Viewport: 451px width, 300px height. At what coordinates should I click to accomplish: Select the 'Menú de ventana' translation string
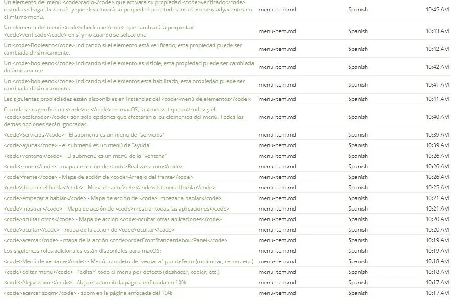[x=129, y=261]
